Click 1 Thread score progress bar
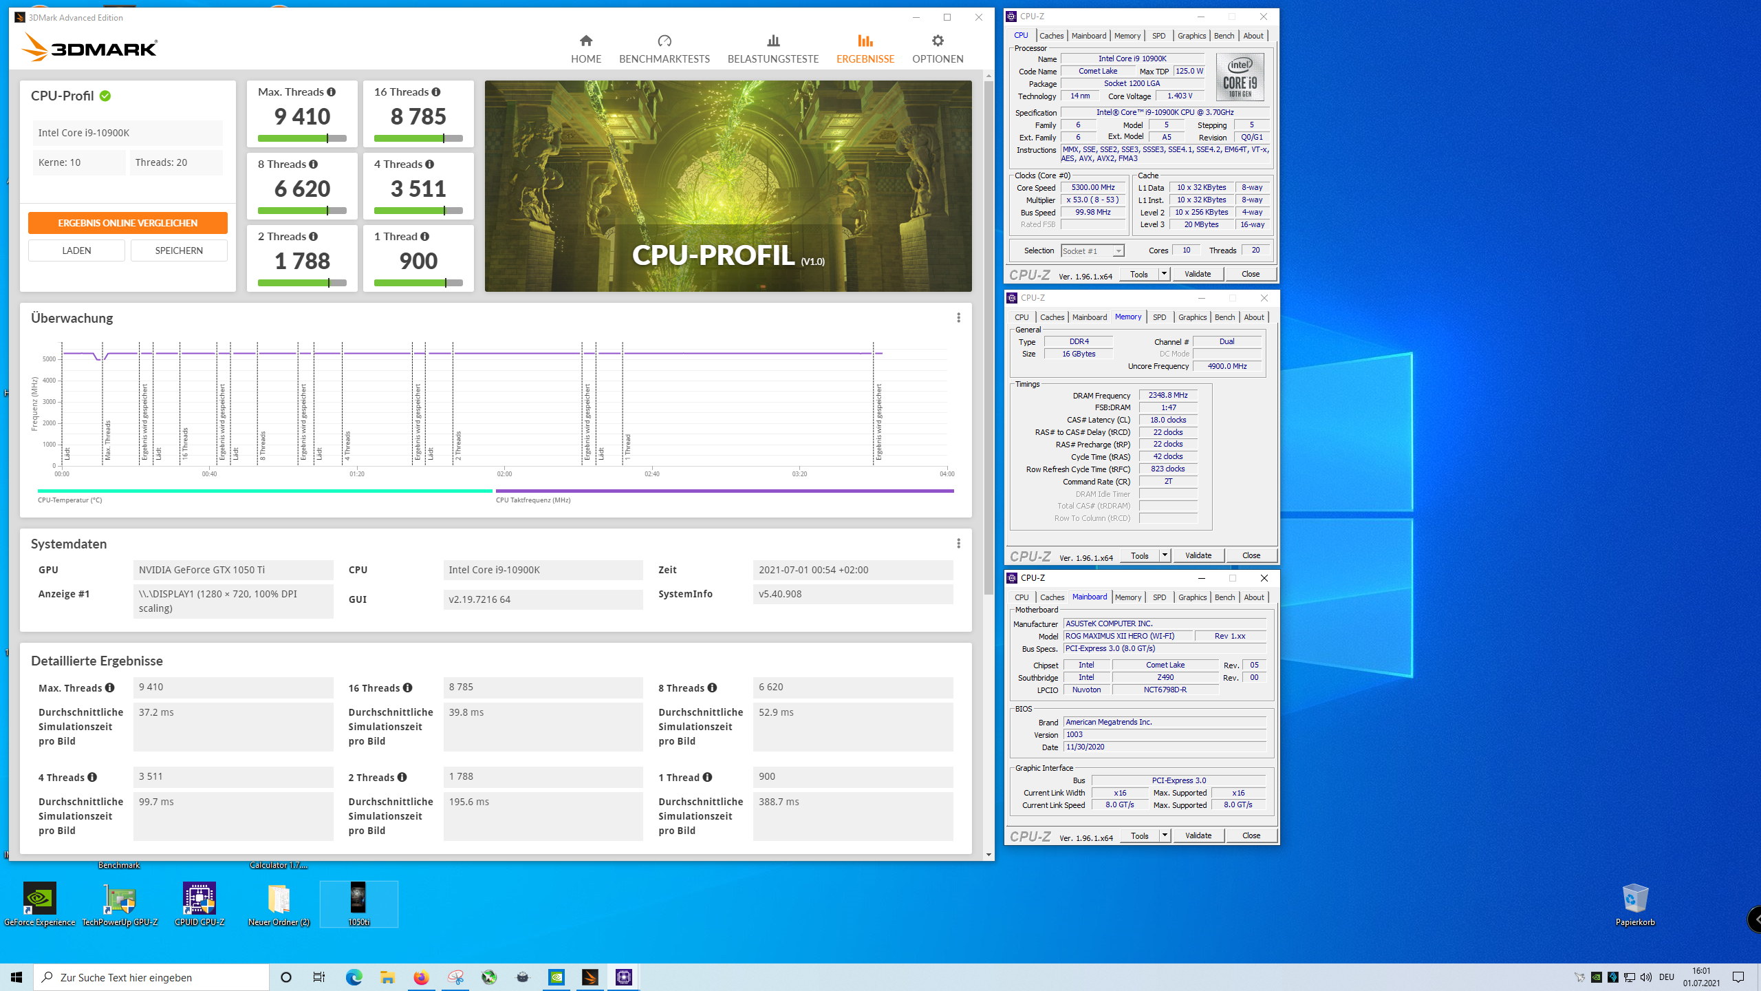 click(418, 283)
